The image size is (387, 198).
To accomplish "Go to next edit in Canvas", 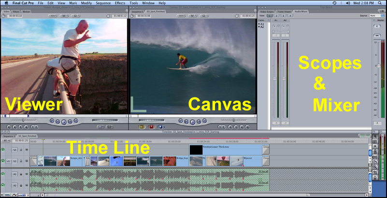I will (204, 121).
